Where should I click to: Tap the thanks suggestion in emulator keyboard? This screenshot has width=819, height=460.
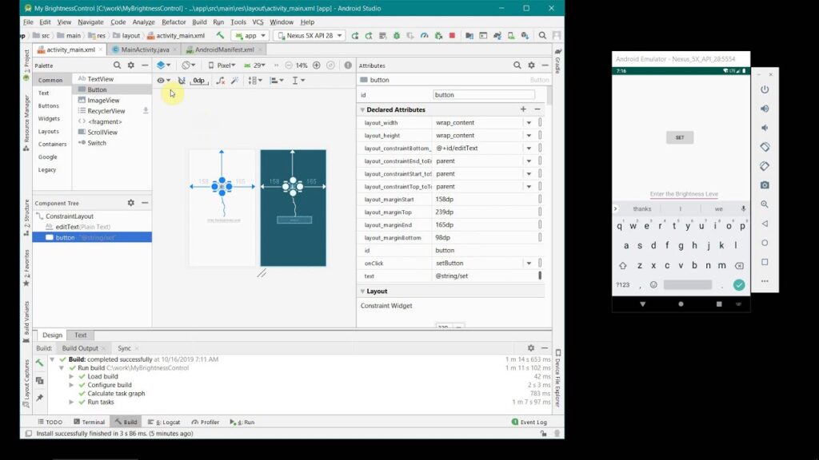642,208
